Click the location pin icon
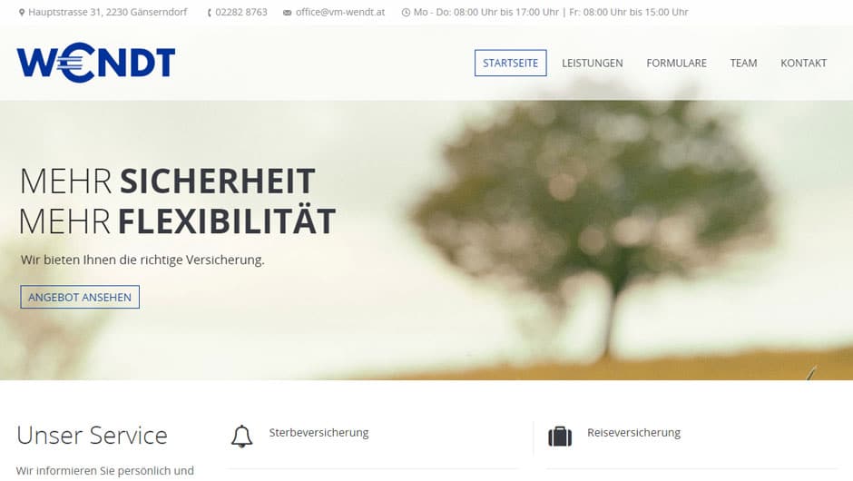The image size is (853, 481). pos(22,12)
